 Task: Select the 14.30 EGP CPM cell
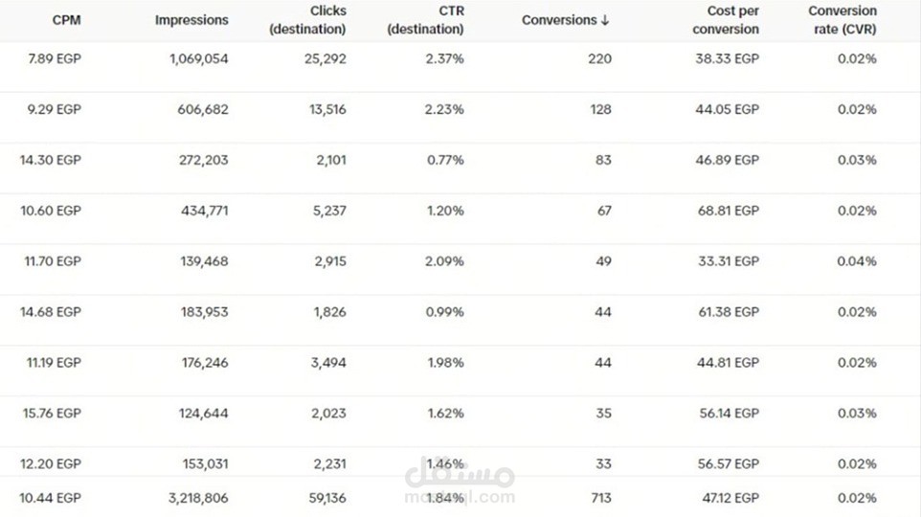click(x=51, y=160)
